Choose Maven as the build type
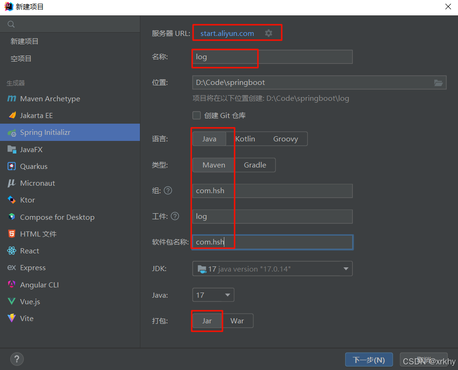This screenshot has width=458, height=370. click(x=214, y=165)
